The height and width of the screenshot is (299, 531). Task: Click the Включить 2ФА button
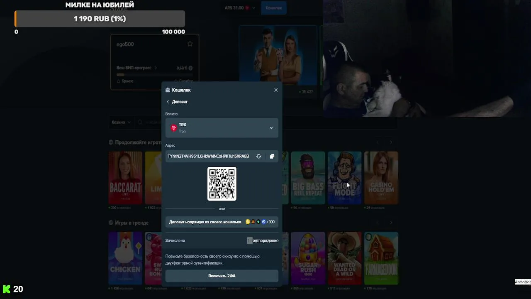[x=222, y=276]
